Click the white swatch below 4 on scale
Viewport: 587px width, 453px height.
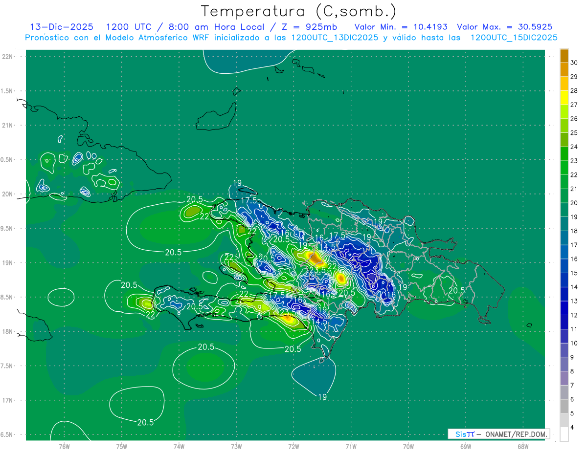tap(564, 434)
